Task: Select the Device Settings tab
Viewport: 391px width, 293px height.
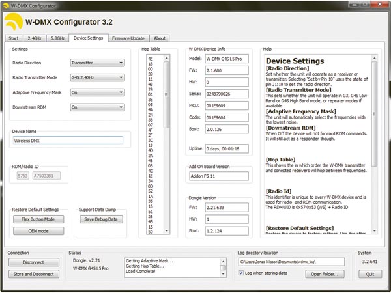Action: (88, 38)
